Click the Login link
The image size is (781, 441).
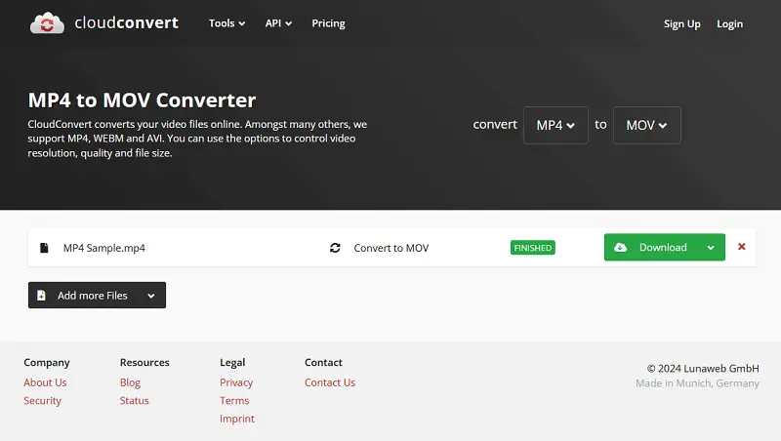click(x=729, y=23)
